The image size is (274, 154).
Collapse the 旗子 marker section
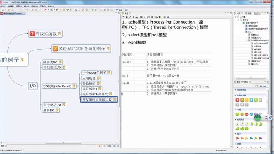[236, 134]
